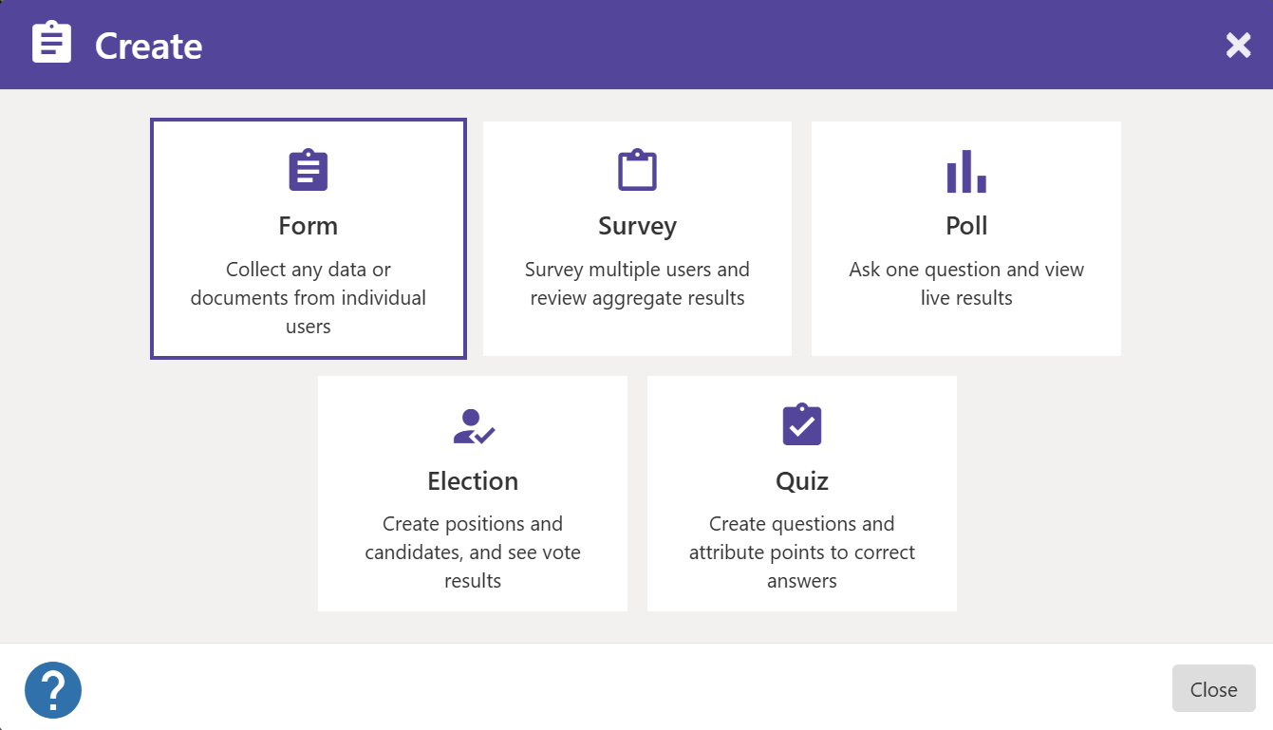Click 'Create positions and candidates' description
Screen dimensions: 1273x730
[x=473, y=552]
